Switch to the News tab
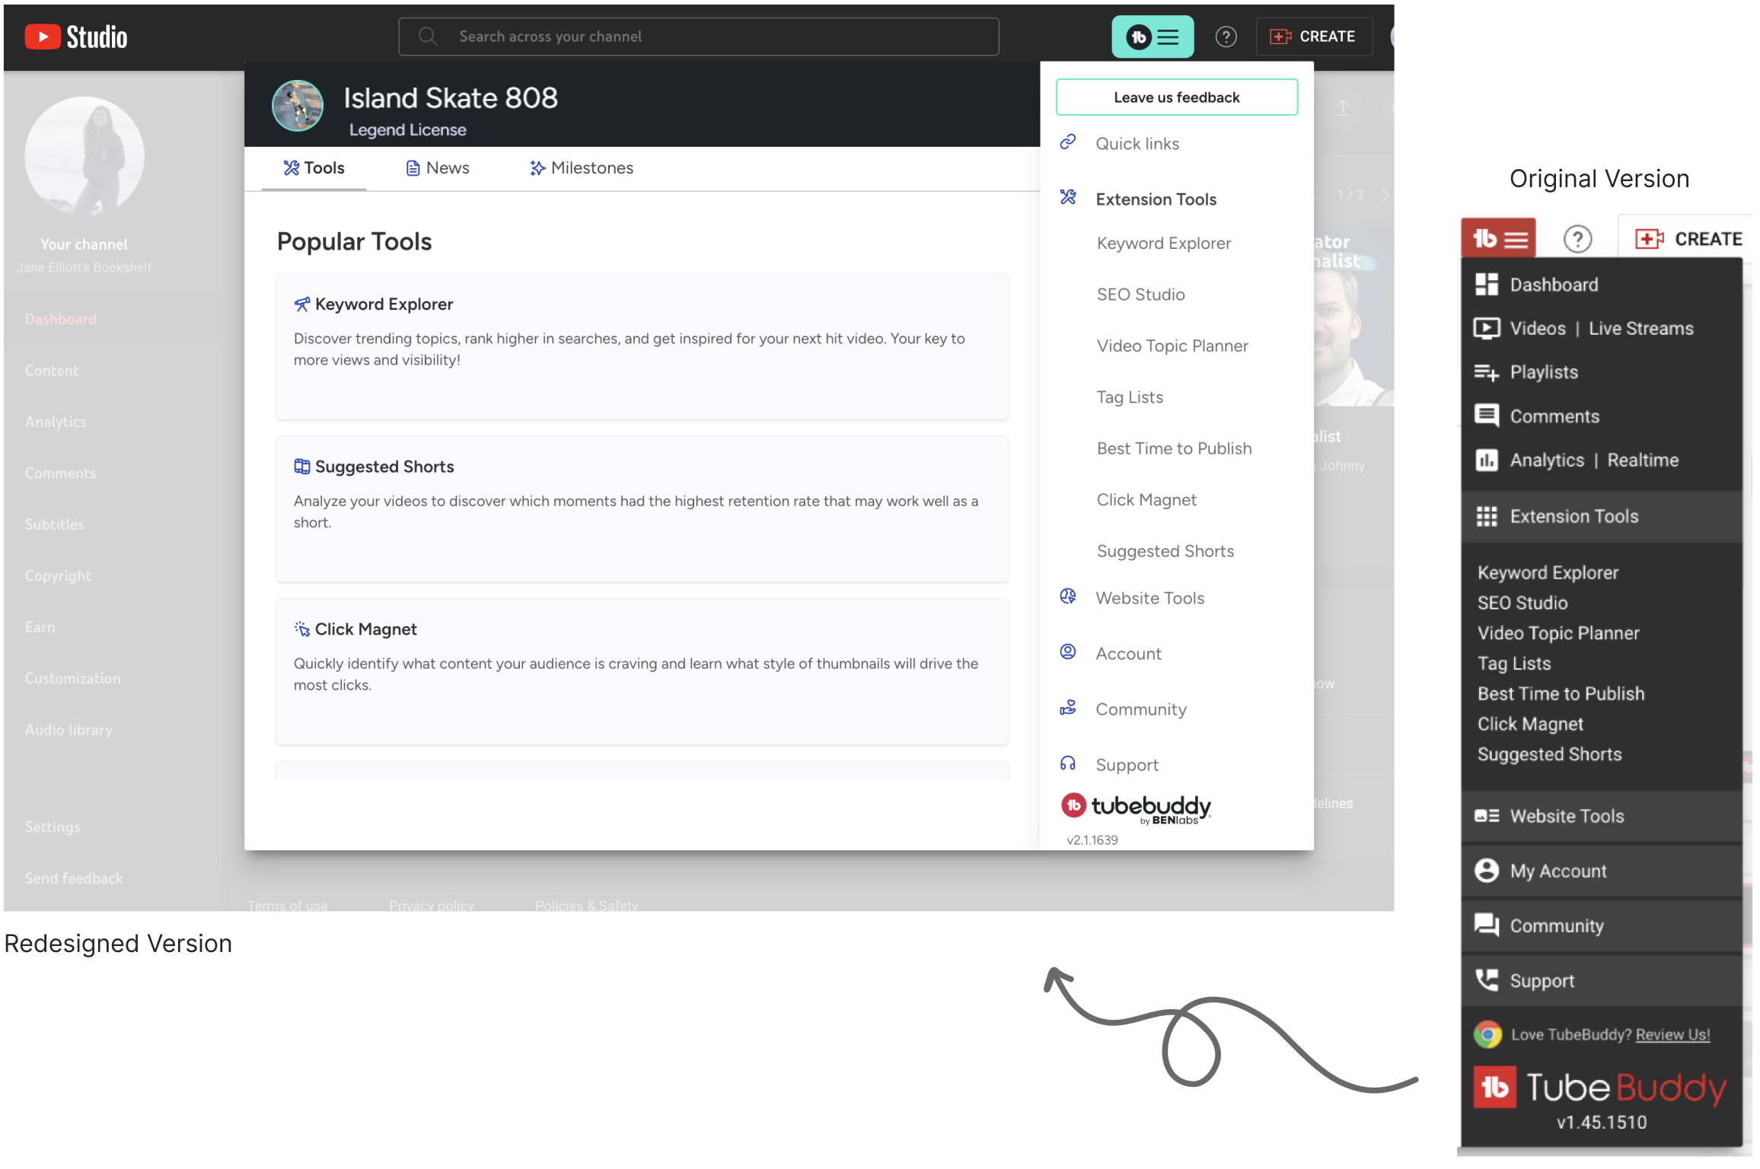 [x=438, y=168]
